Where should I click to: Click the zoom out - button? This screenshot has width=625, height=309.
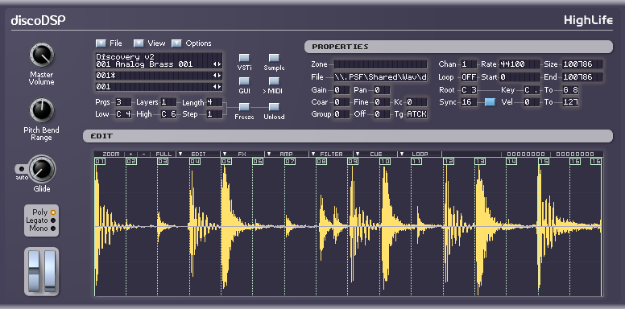coord(143,154)
